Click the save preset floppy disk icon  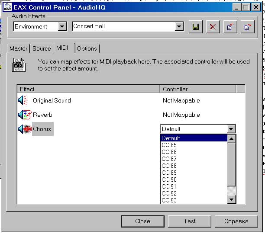click(x=196, y=27)
